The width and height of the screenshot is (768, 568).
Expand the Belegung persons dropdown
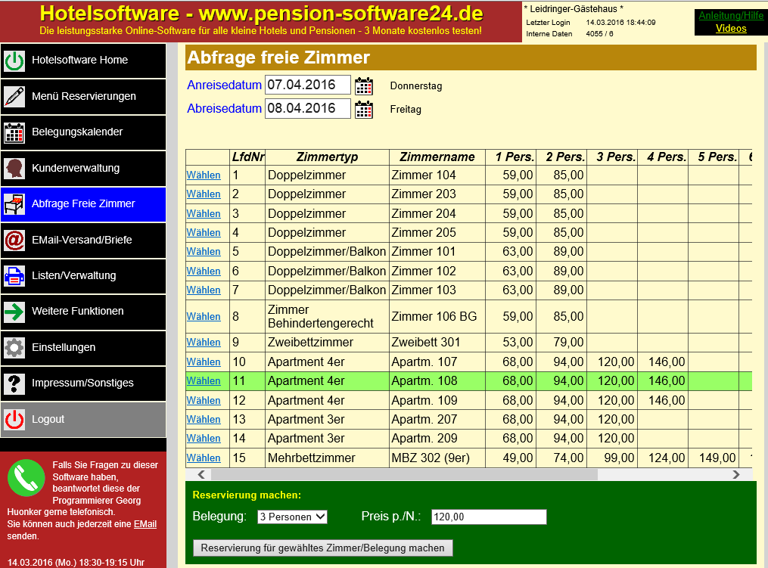(291, 517)
